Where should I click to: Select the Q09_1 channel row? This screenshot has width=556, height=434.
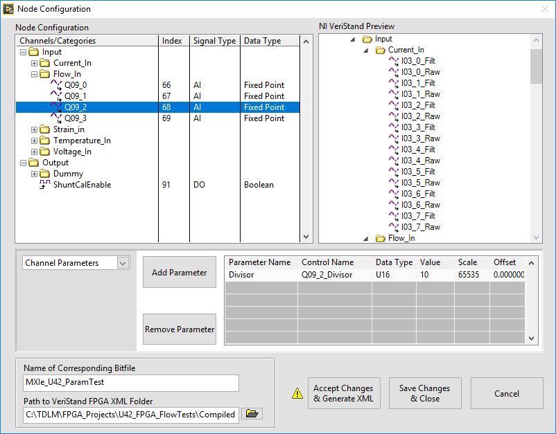158,96
